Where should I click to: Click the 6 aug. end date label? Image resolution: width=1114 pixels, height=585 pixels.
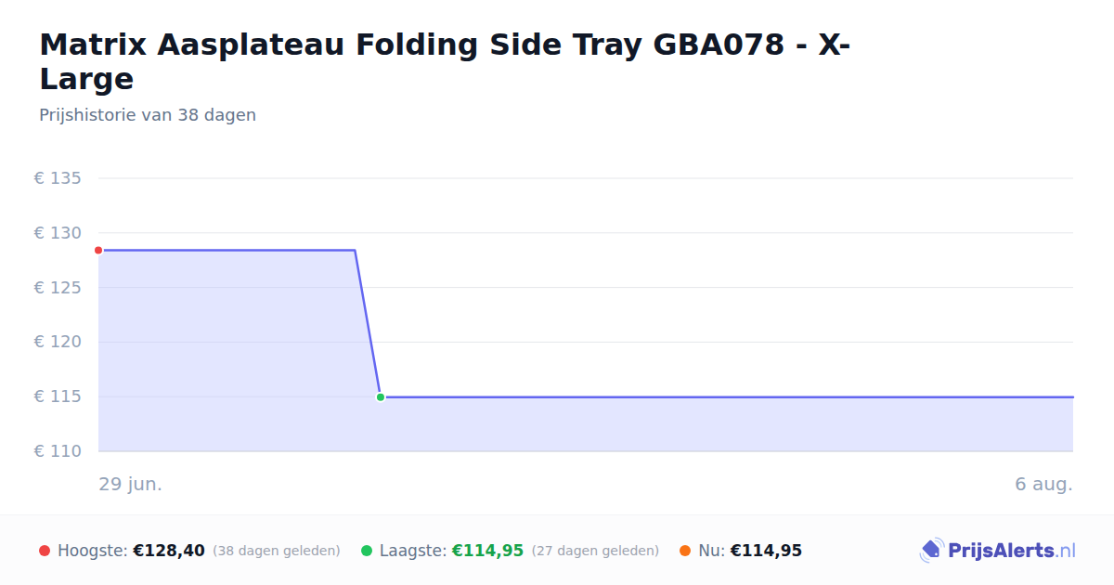[x=1043, y=485]
